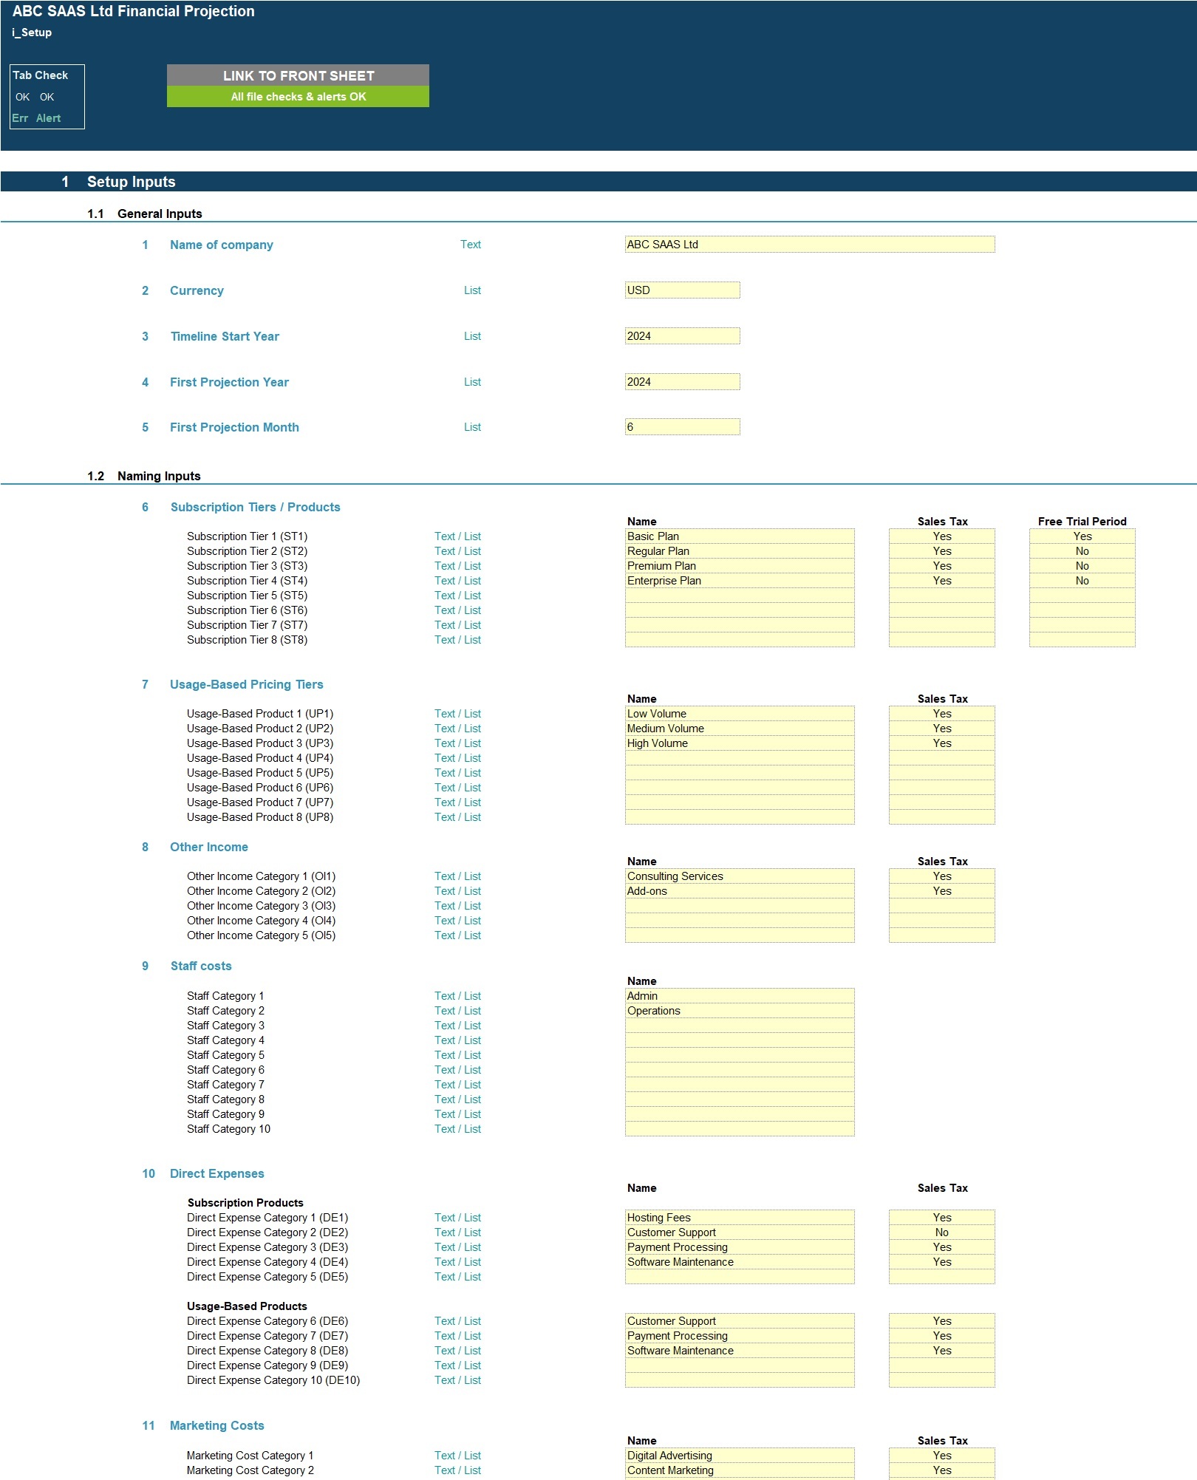Open Sales Tax list showing No for DE2
1197x1480 pixels.
click(942, 1232)
